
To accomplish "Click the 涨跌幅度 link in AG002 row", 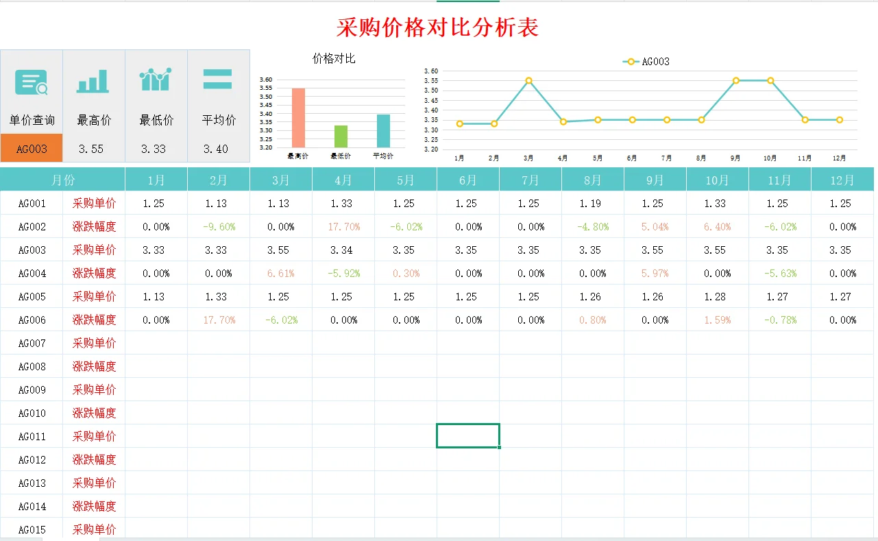I will click(94, 226).
